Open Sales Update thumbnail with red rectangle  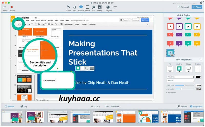[35, 117]
